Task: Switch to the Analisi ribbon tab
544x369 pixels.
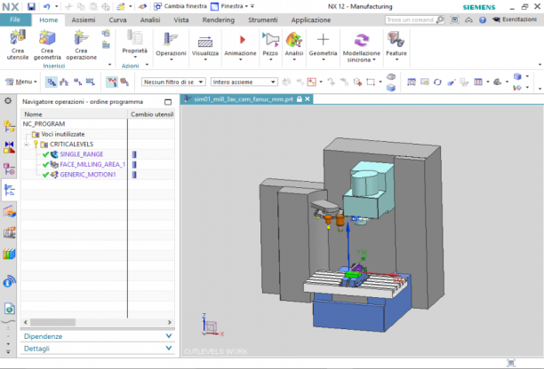Action: click(x=150, y=20)
